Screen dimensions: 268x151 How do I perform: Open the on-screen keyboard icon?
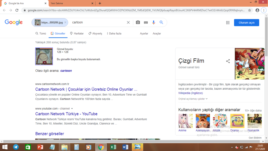tap(146, 22)
